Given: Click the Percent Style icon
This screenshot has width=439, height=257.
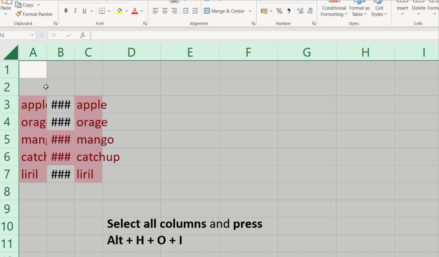Looking at the screenshot, I should [279, 11].
